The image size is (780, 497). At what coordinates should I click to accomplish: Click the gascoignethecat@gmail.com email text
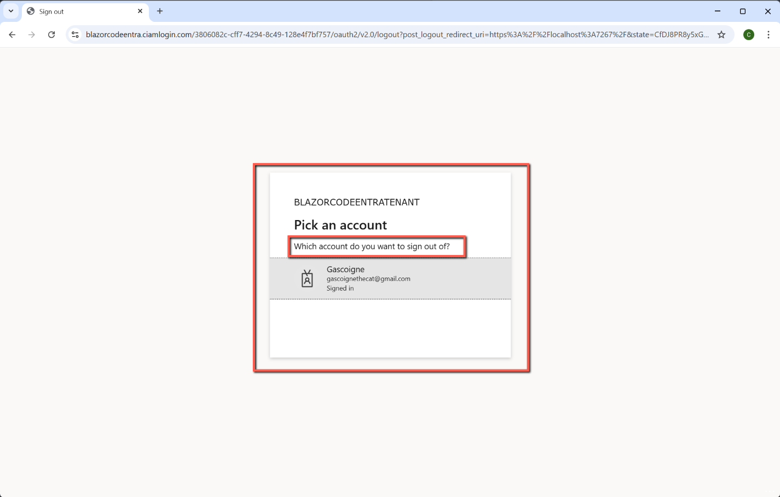368,279
